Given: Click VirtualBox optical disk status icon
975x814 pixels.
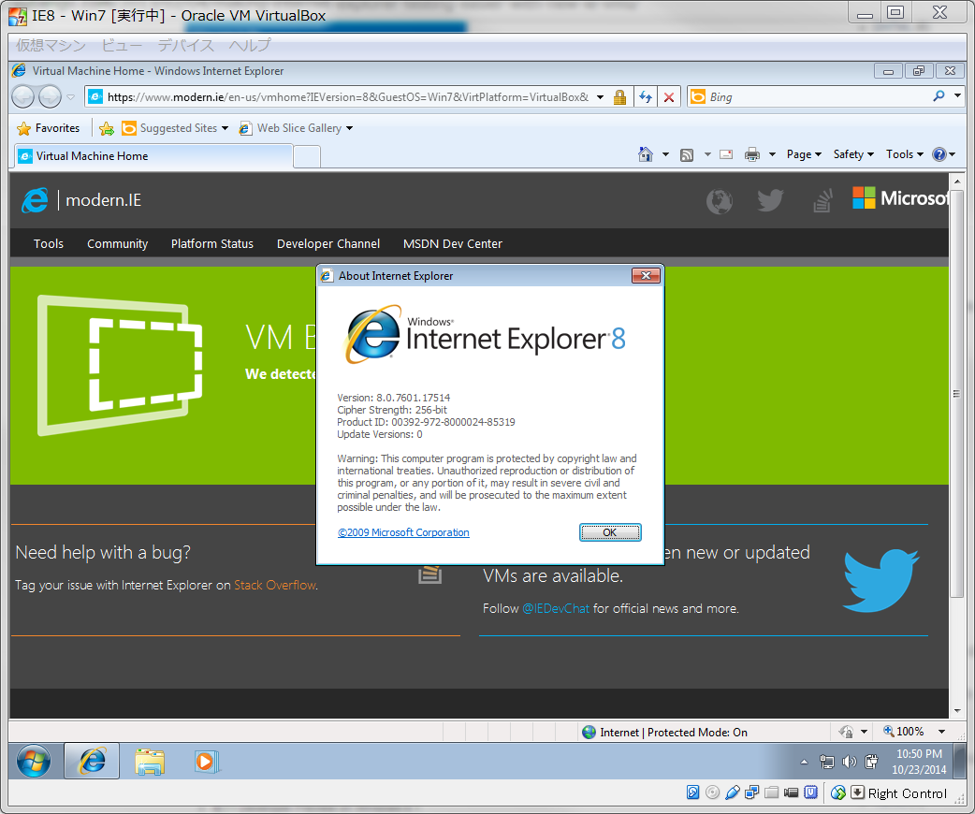Looking at the screenshot, I should (x=713, y=792).
